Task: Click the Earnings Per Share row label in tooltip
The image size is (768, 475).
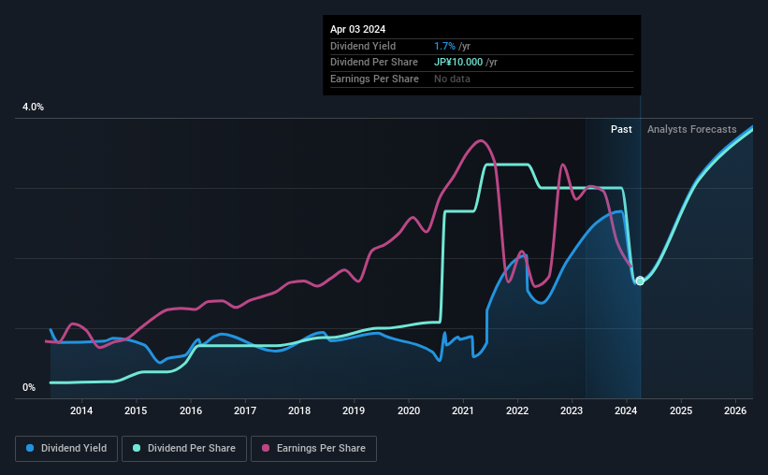Action: [x=375, y=79]
